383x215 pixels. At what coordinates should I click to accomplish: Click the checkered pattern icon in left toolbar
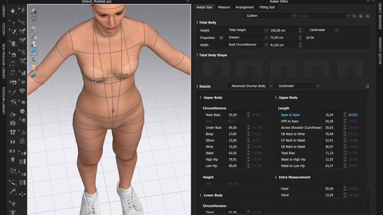coord(23,91)
